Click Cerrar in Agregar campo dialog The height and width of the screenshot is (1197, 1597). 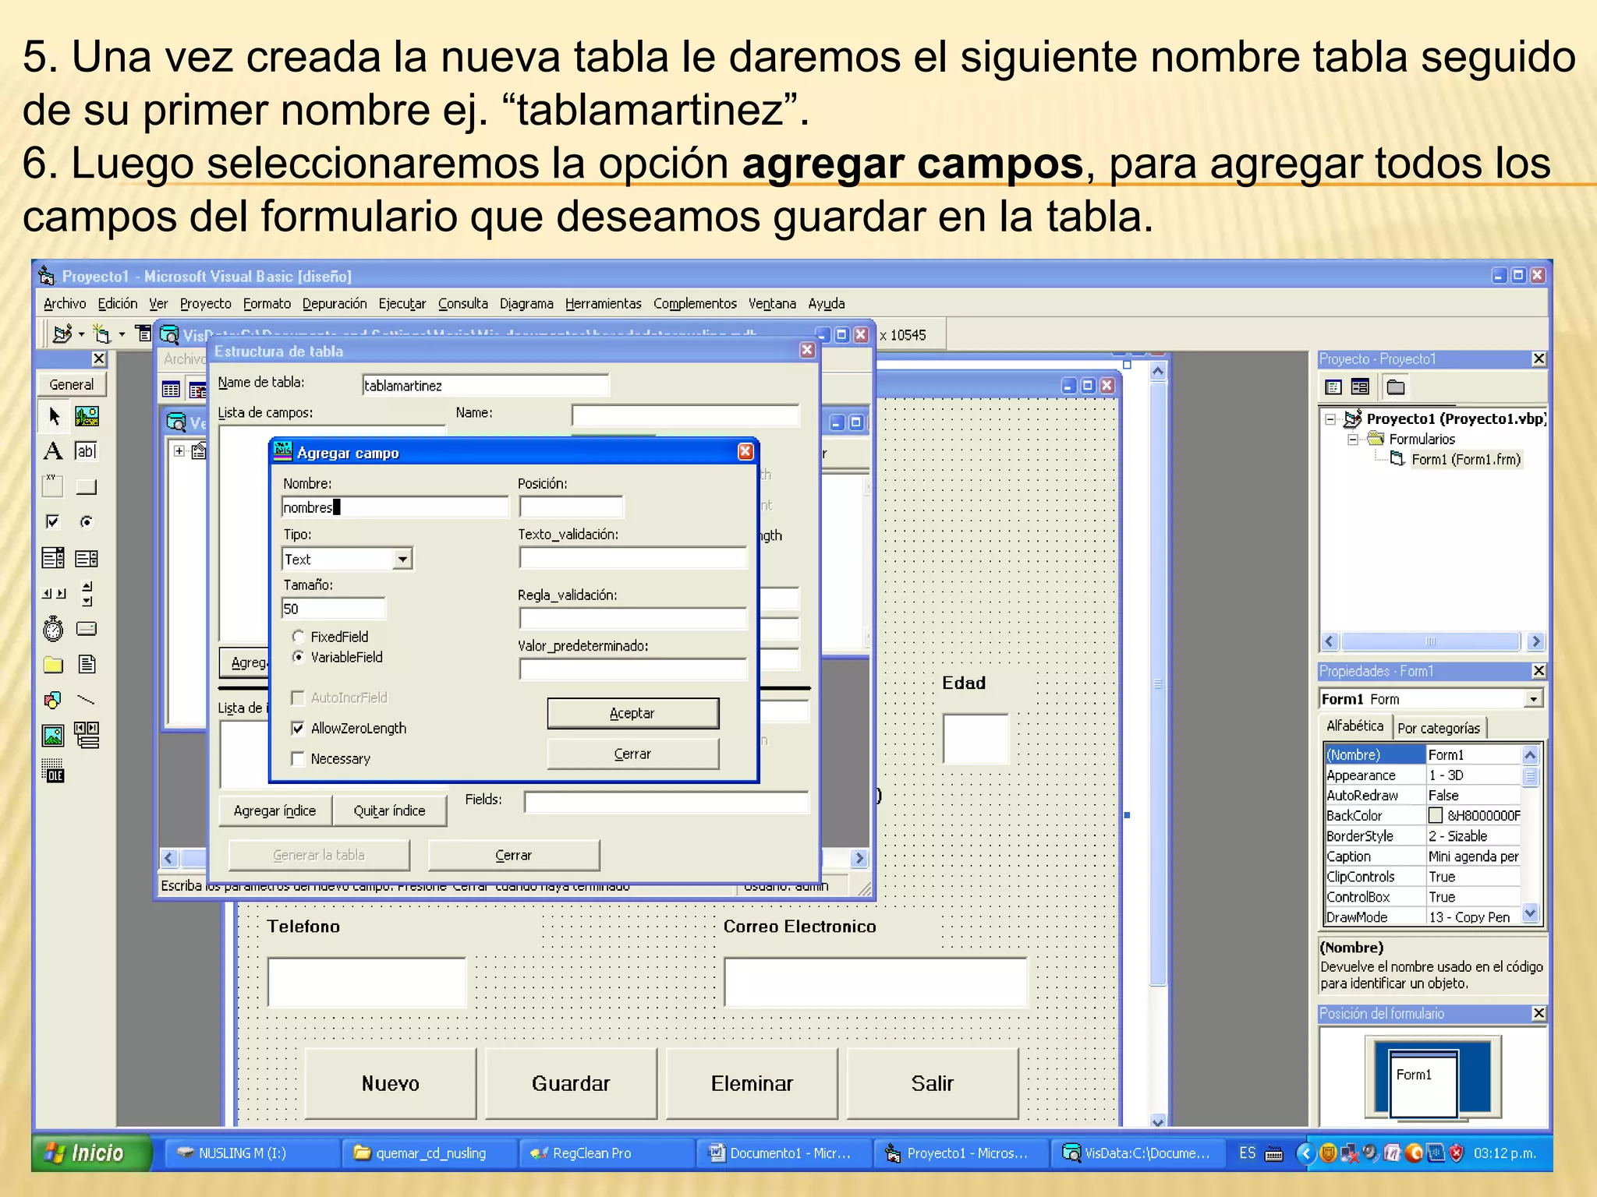[632, 754]
